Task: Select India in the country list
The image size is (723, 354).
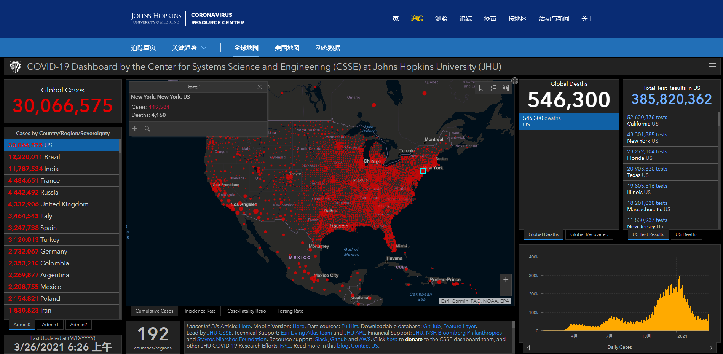Action: tap(61, 169)
